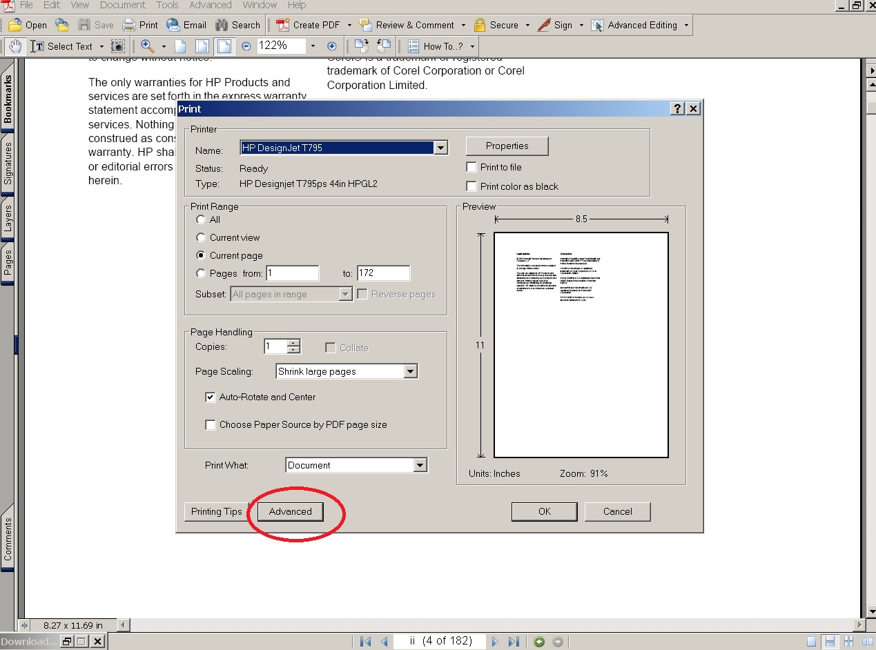Open the printer Name dropdown
The width and height of the screenshot is (876, 650).
(441, 148)
